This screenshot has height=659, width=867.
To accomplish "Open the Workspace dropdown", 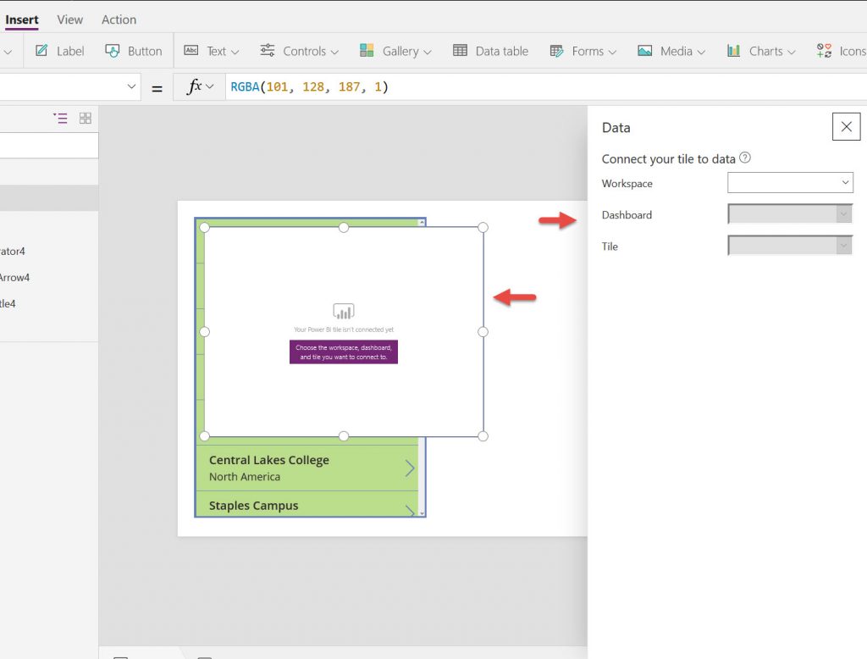I will (x=790, y=182).
